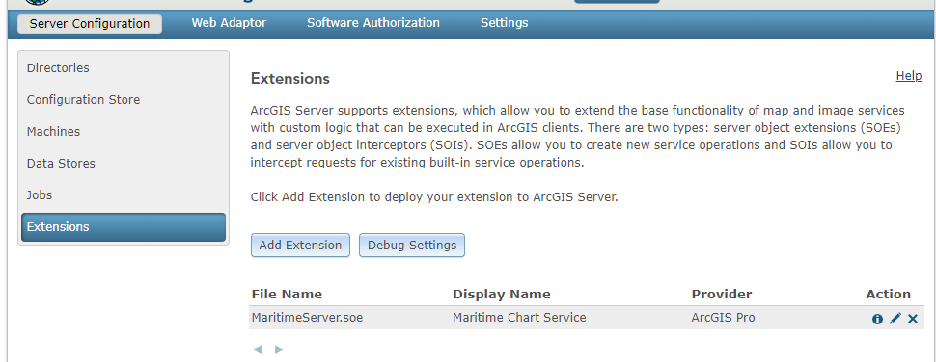Viewport: 936px width, 362px height.
Task: Open the Help link
Action: tap(909, 76)
